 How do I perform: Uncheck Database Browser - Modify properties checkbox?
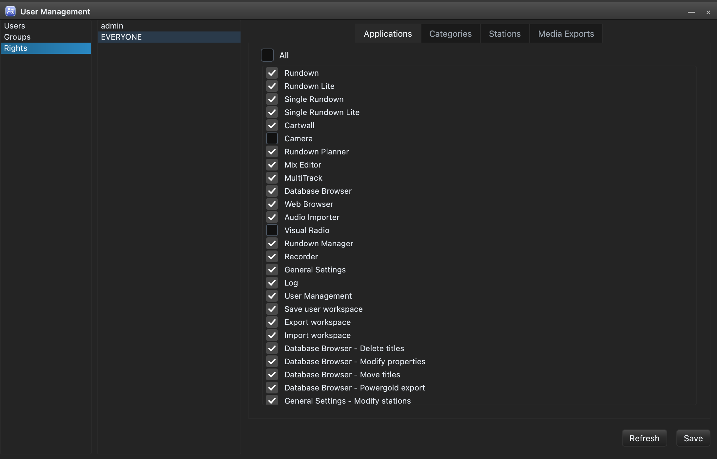[272, 362]
